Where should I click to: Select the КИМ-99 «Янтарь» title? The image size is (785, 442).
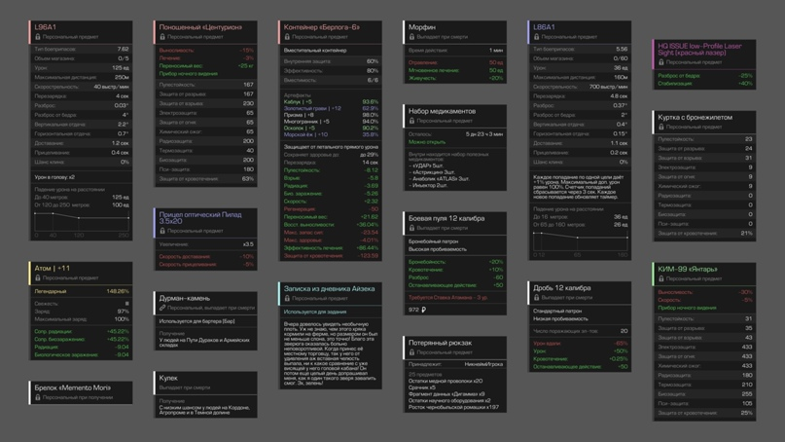click(x=688, y=269)
